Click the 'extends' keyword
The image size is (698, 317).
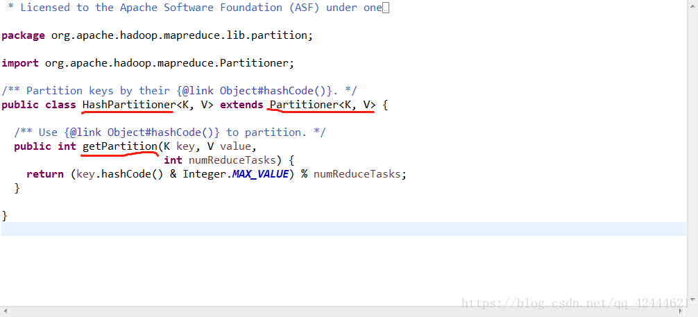click(241, 105)
